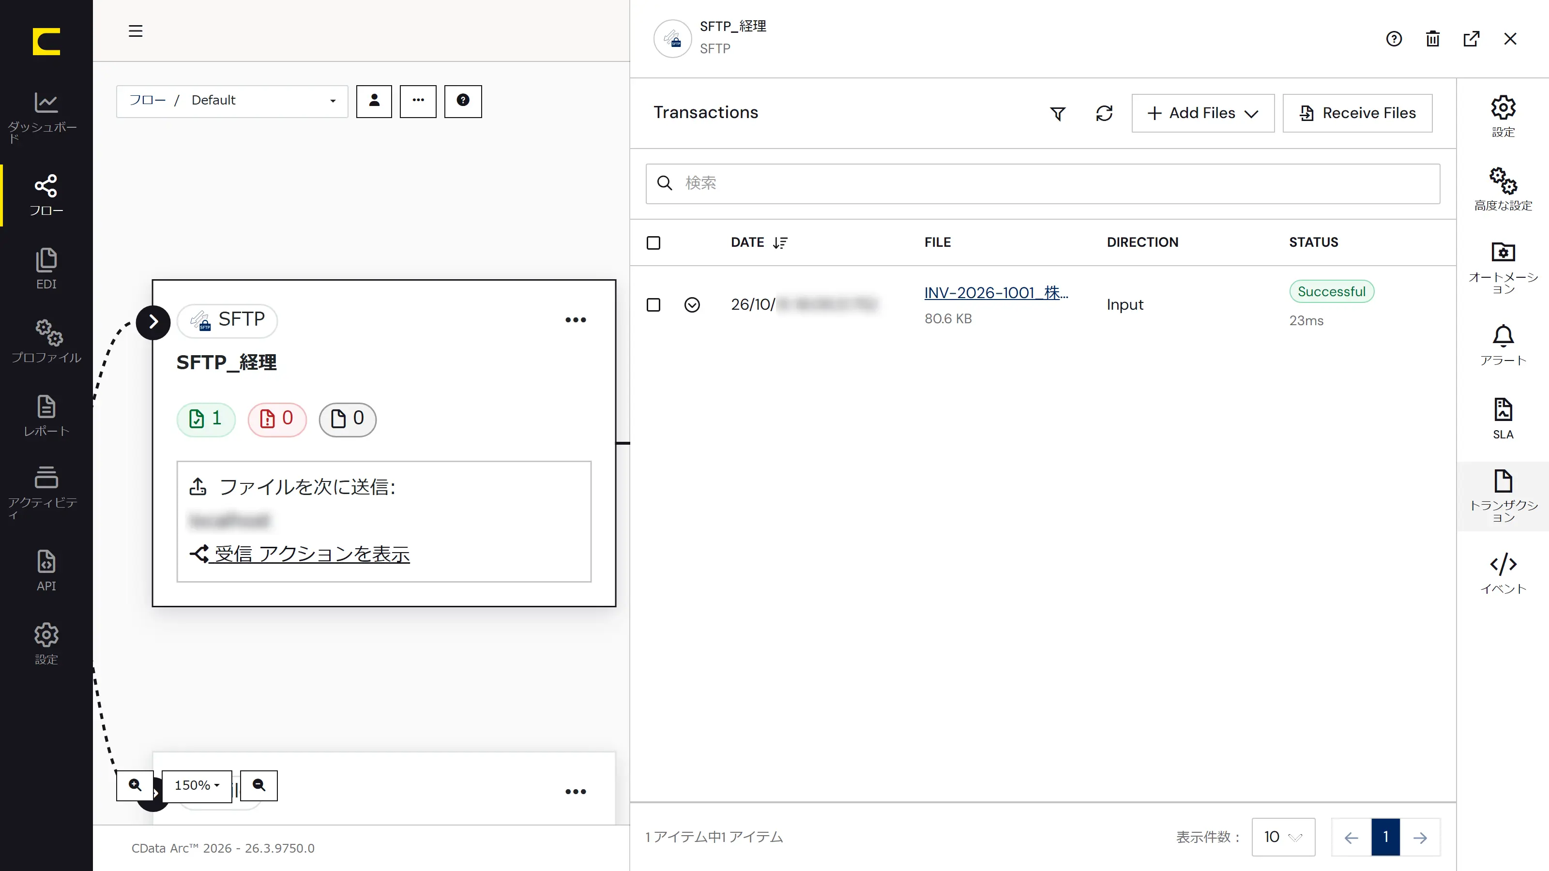Click the 受信 アクションを表示 link

300,554
